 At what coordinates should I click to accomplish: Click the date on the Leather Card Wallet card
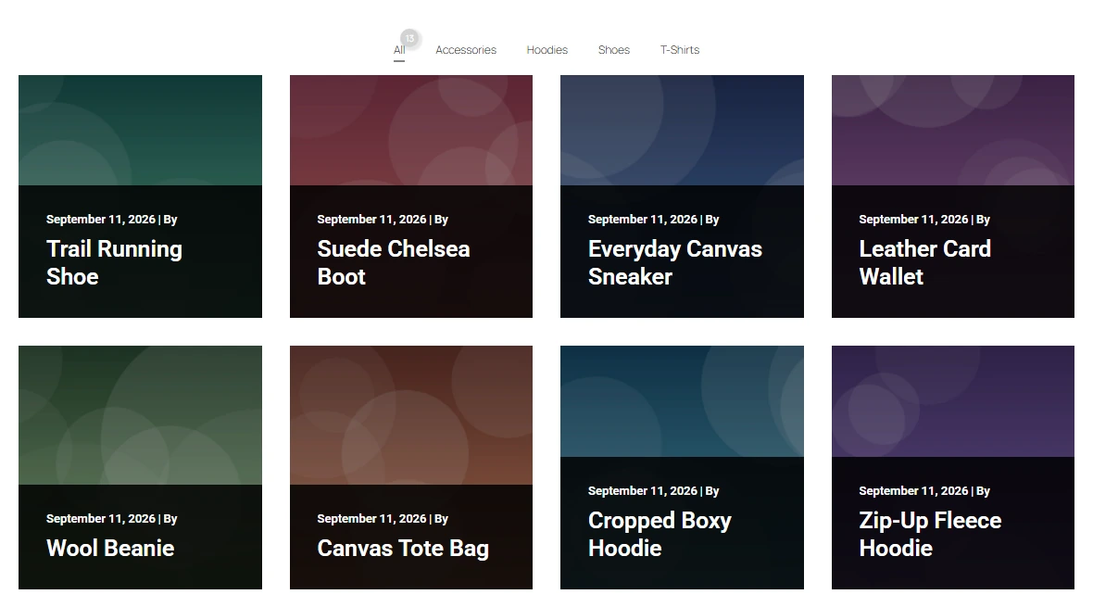point(913,219)
